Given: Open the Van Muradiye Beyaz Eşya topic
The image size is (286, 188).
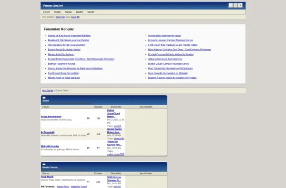Looking at the screenshot, I should [x=66, y=45].
